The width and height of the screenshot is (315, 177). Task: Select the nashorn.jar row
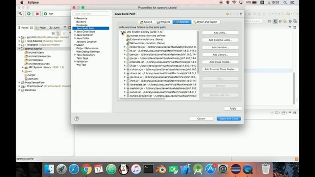[161, 88]
